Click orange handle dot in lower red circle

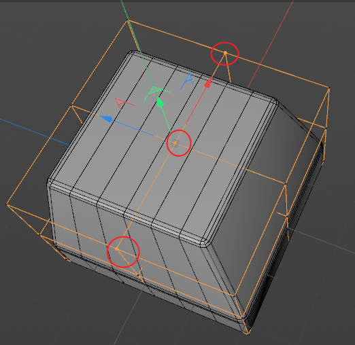(x=116, y=249)
